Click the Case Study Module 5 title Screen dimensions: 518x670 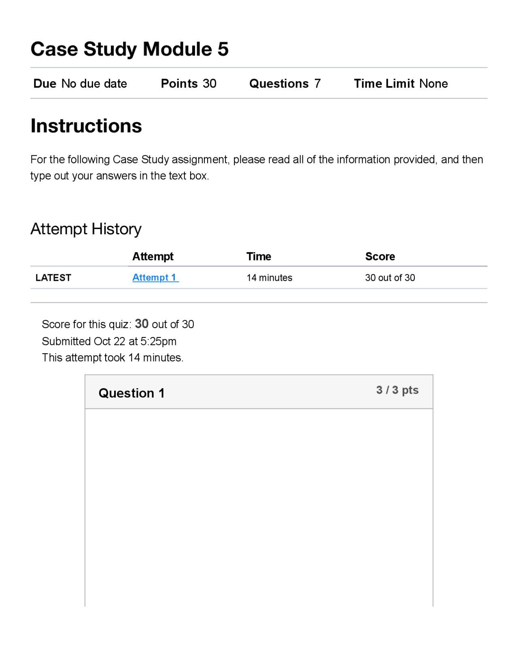129,49
